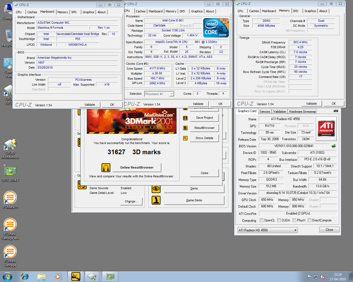353x282 pixels.
Task: Toggle the CUDA checkbox in GPU-Z
Action: click(x=279, y=220)
